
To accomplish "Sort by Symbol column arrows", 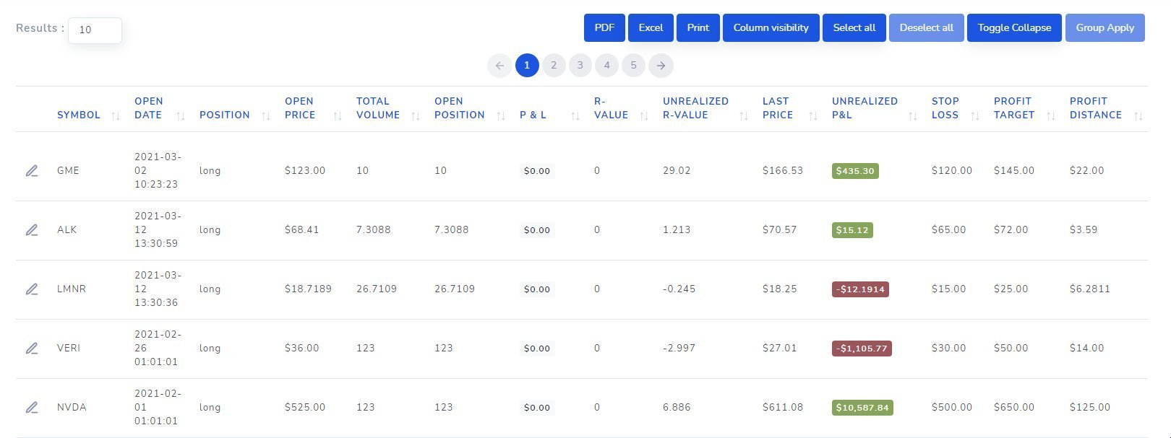I will click(116, 115).
